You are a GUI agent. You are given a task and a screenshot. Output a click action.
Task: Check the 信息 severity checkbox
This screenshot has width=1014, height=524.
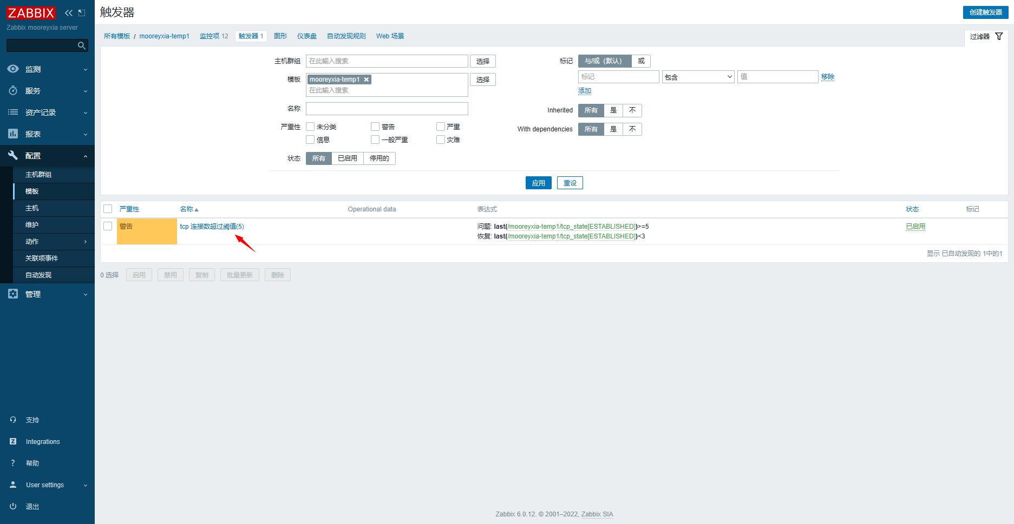coord(310,140)
